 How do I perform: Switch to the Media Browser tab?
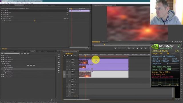[x=20, y=51]
